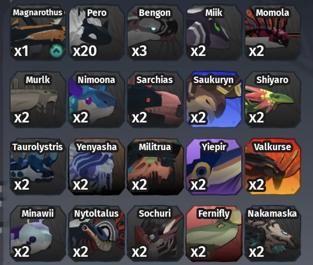Screen dimensions: 313x265
Task: Open the Murlk creature tile
Action: tap(38, 100)
